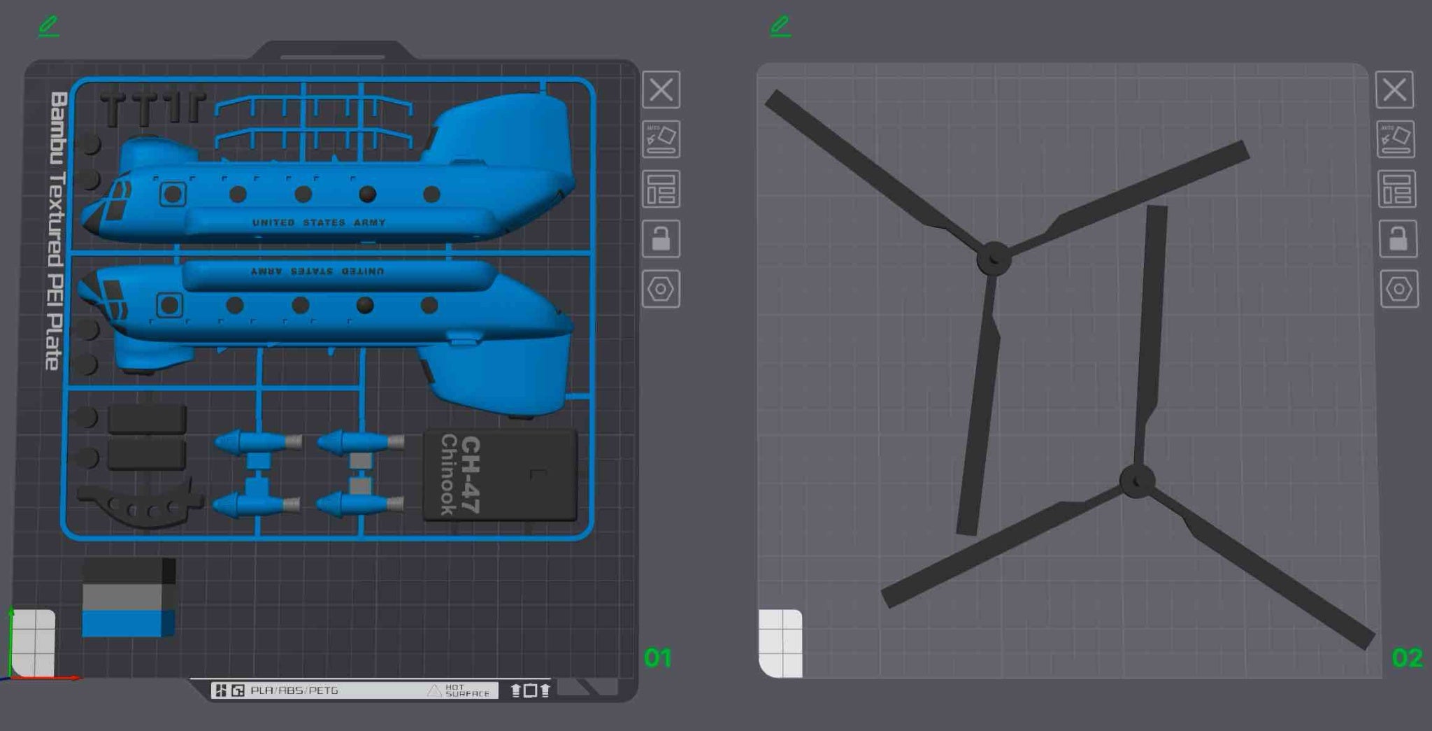Click the Hot Surface warning icon
1432x731 pixels.
point(434,690)
